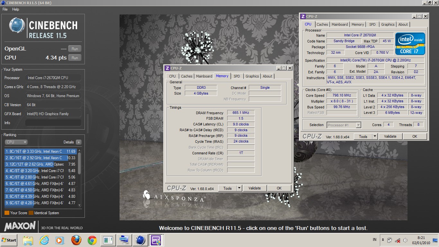This screenshot has width=439, height=247.
Task: Open Caches tab in CPU-Z CPU window
Action: pos(322,24)
